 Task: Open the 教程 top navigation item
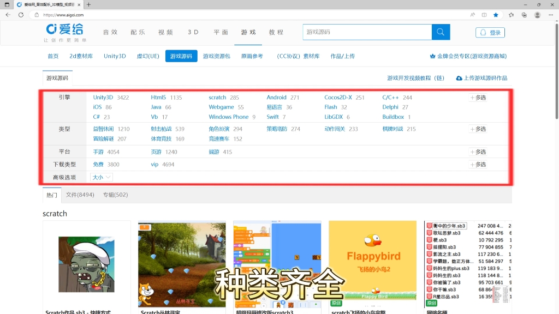click(276, 32)
